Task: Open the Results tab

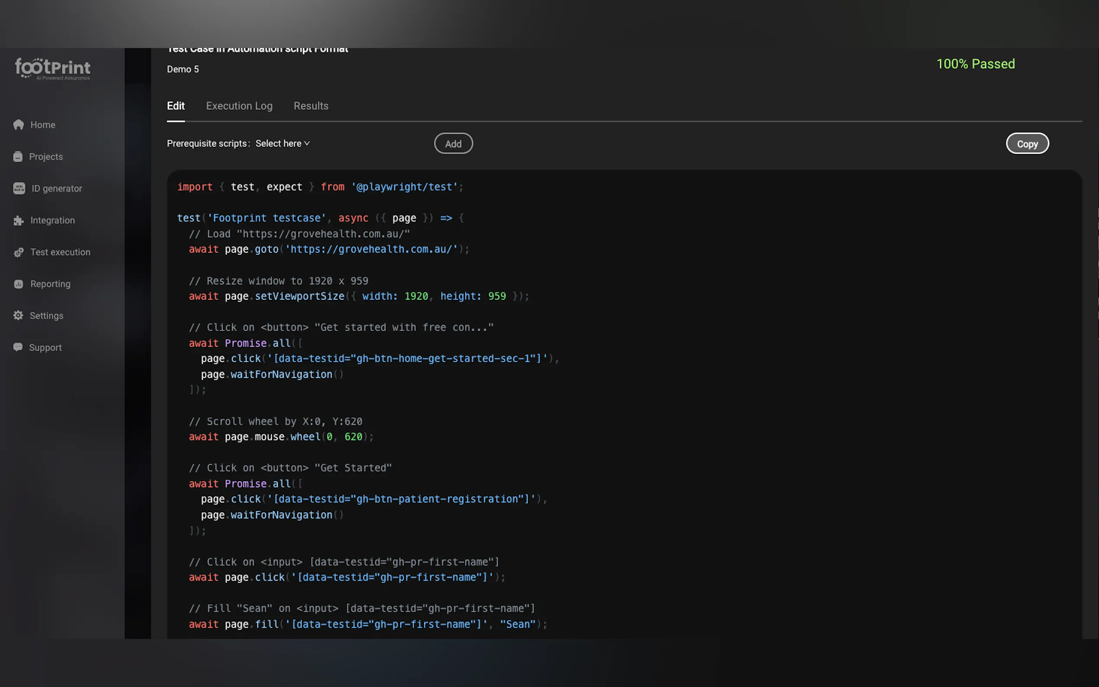Action: pos(311,106)
